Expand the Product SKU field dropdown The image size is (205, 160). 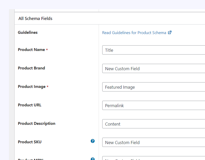[x=154, y=143]
